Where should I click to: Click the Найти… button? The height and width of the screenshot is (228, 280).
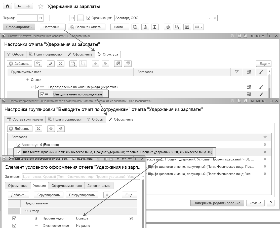point(120,27)
